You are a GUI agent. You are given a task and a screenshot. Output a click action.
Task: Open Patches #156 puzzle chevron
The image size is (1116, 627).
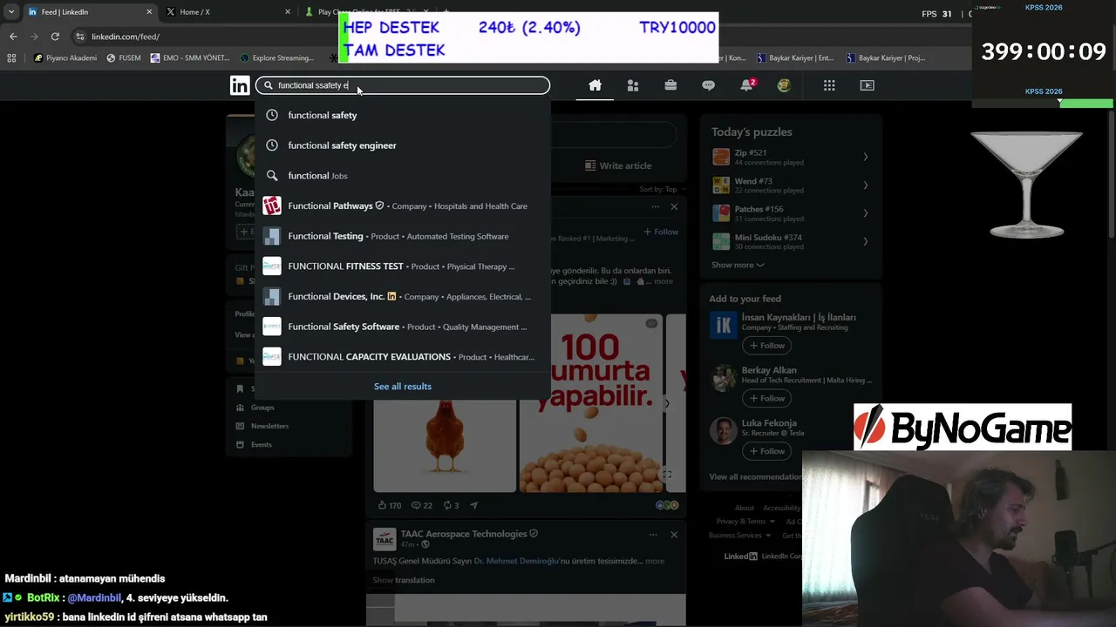[865, 213]
